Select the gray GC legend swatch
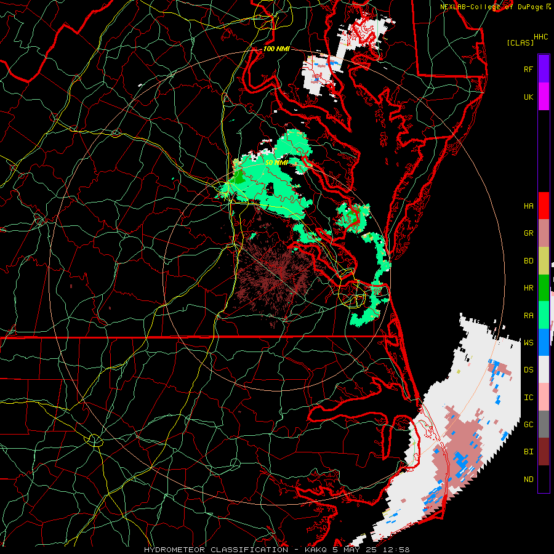554x554 pixels. click(x=544, y=424)
